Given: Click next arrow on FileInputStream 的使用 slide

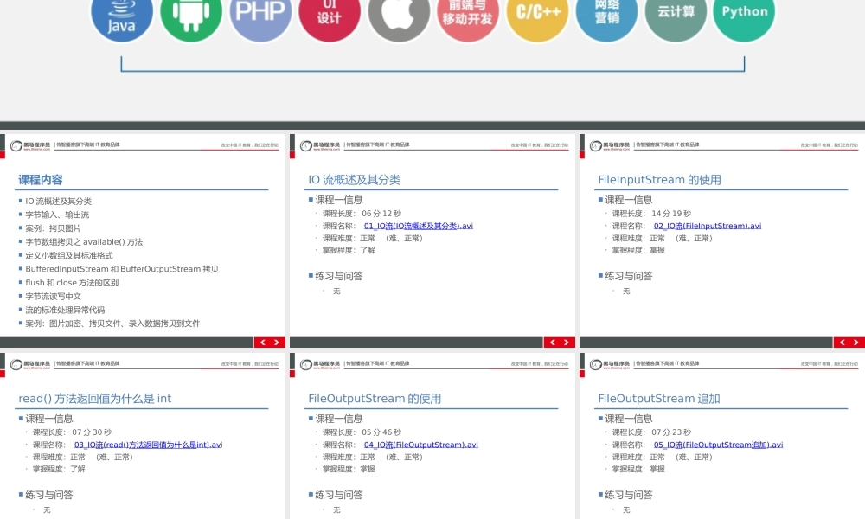Looking at the screenshot, I should coord(856,343).
